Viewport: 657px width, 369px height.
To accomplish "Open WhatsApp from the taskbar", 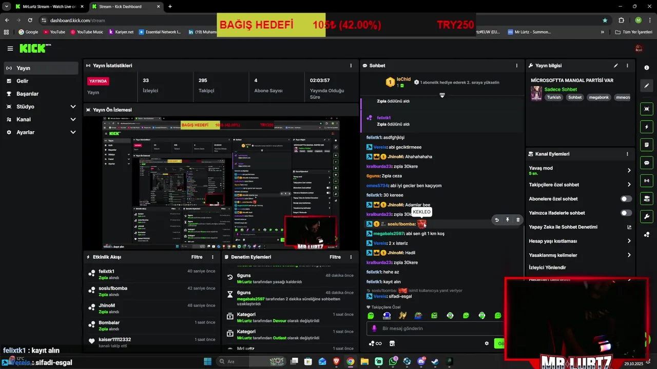I will pyautogui.click(x=393, y=361).
